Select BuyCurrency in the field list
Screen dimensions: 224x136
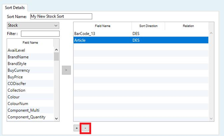pyautogui.click(x=30, y=70)
